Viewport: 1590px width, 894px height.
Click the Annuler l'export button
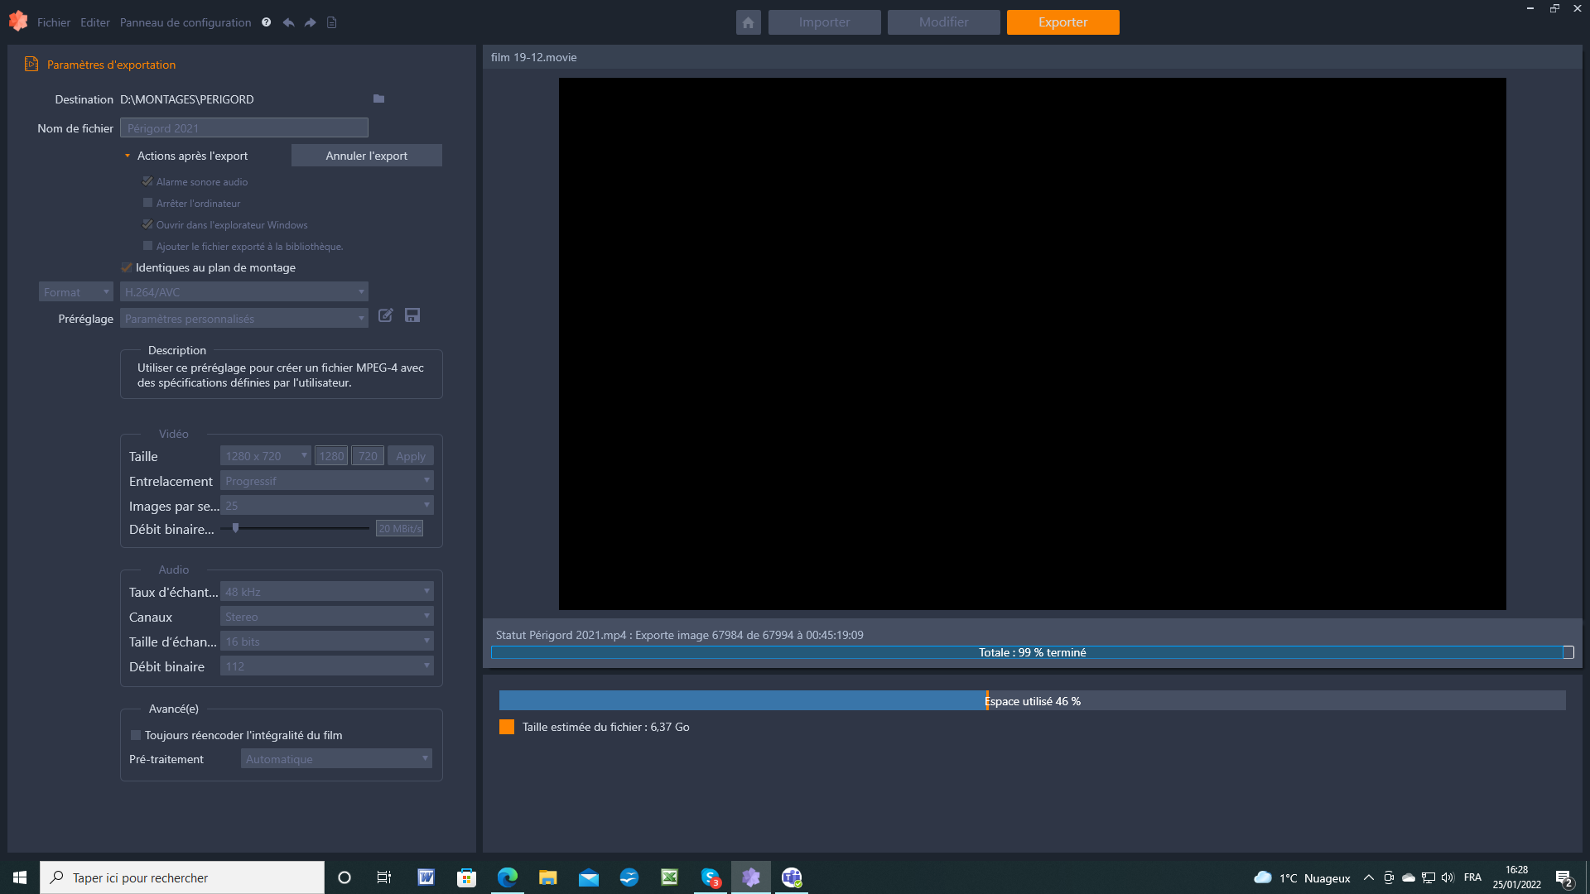tap(366, 156)
